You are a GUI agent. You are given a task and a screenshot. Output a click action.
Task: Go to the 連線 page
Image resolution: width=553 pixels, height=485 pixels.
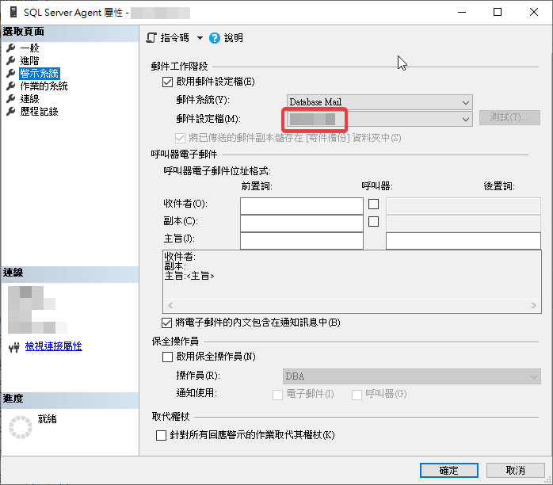[29, 99]
